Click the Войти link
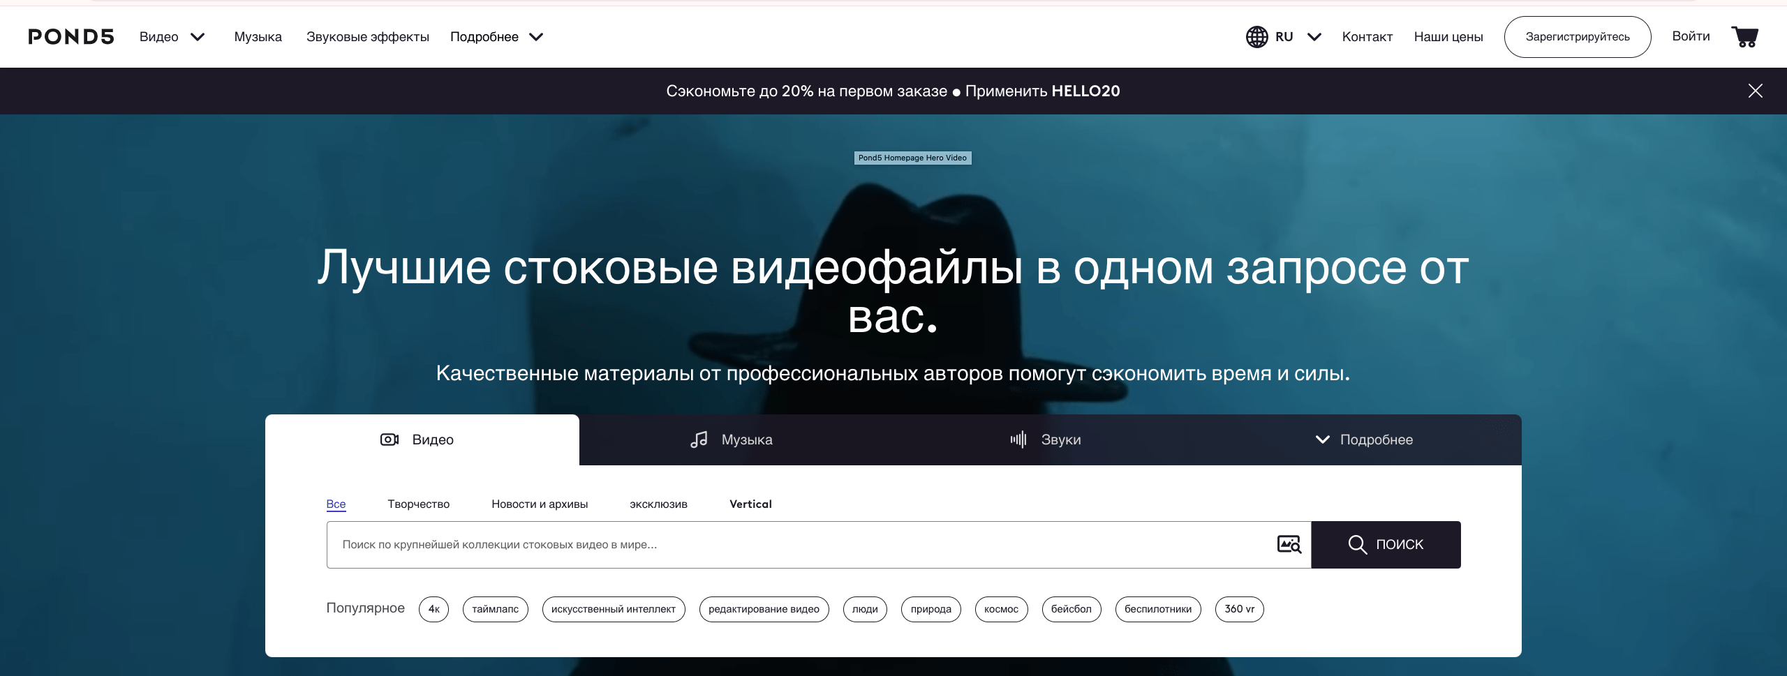This screenshot has width=1787, height=676. click(x=1691, y=36)
